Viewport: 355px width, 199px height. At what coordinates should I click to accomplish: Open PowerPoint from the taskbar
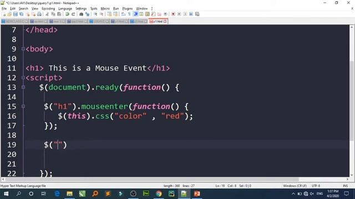tap(197, 193)
